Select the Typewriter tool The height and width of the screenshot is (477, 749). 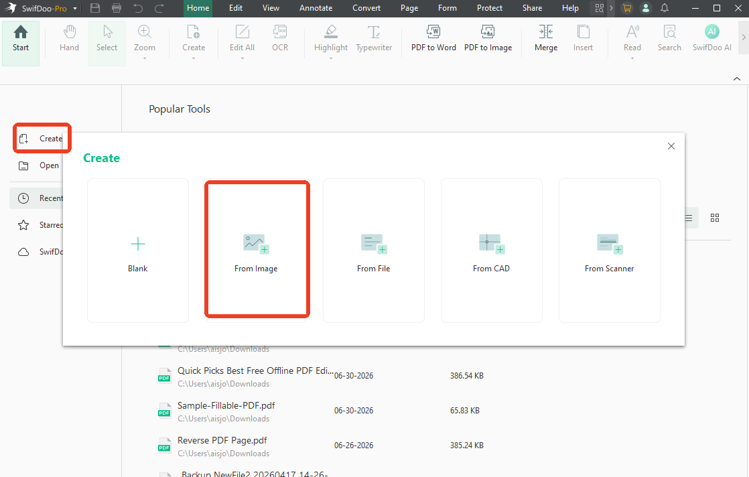(x=374, y=39)
